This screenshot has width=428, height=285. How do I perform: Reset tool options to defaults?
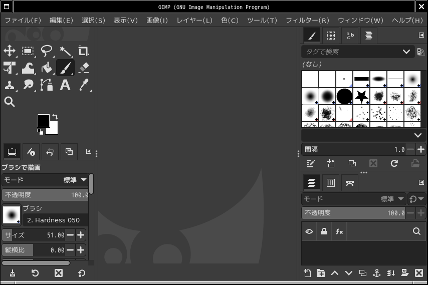pyautogui.click(x=82, y=273)
